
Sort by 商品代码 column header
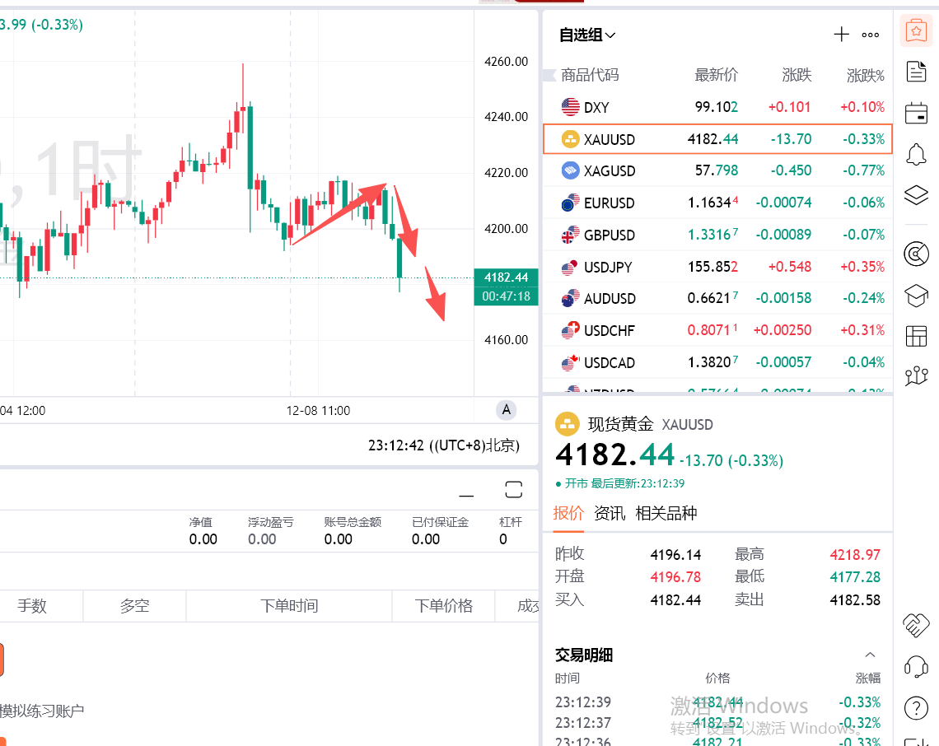click(x=589, y=75)
